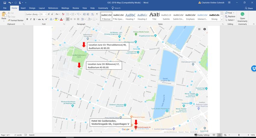Click the Share button
The width and height of the screenshot is (256, 138).
click(249, 8)
